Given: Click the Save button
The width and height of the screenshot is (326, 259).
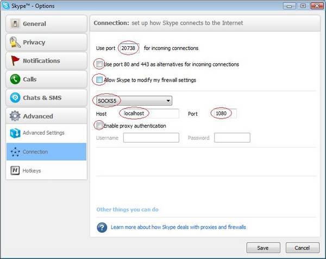Looking at the screenshot, I should pos(263,248).
